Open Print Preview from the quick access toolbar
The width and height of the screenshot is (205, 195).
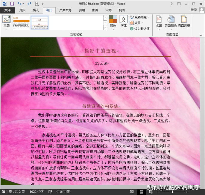(x=37, y=4)
